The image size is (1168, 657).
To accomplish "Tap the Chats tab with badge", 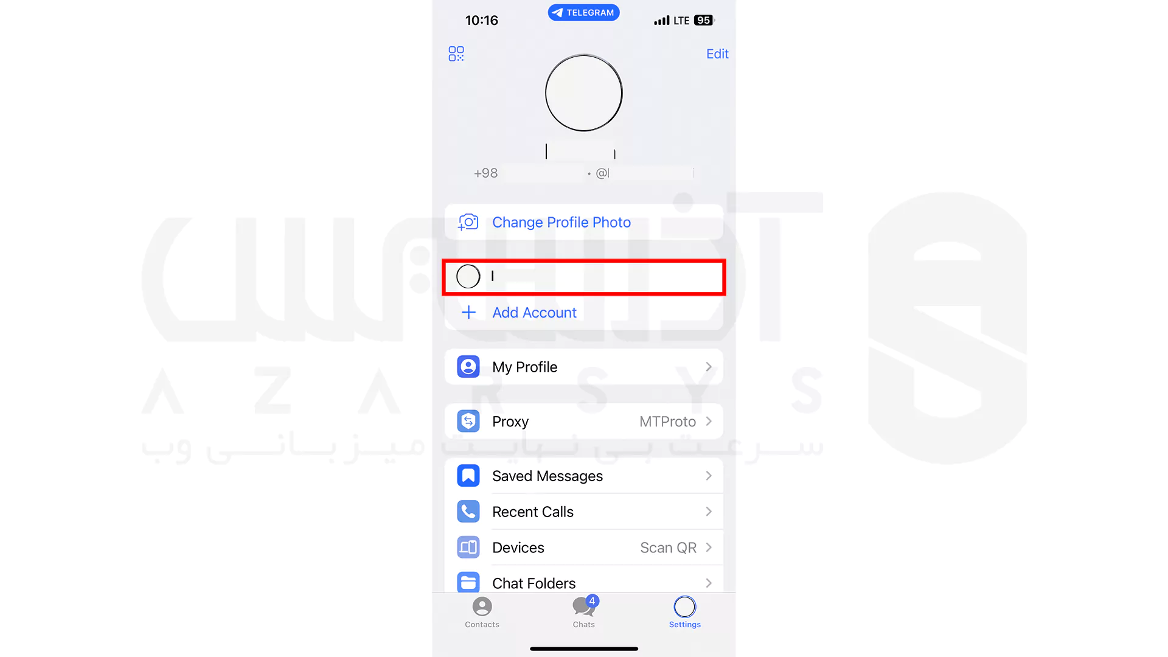I will (x=583, y=612).
